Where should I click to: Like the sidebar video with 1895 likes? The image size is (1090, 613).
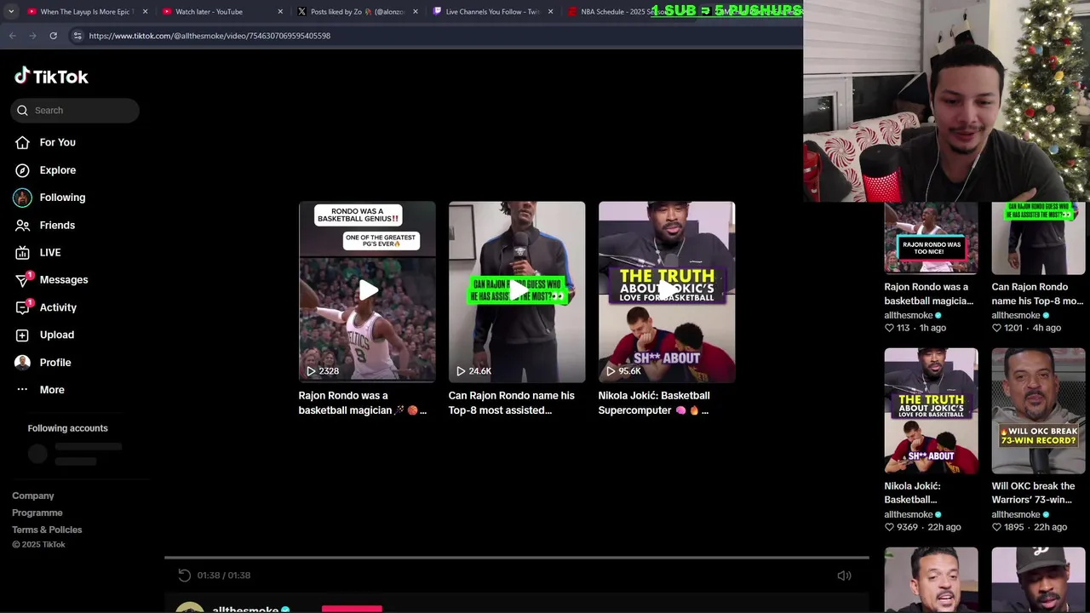[x=996, y=527]
